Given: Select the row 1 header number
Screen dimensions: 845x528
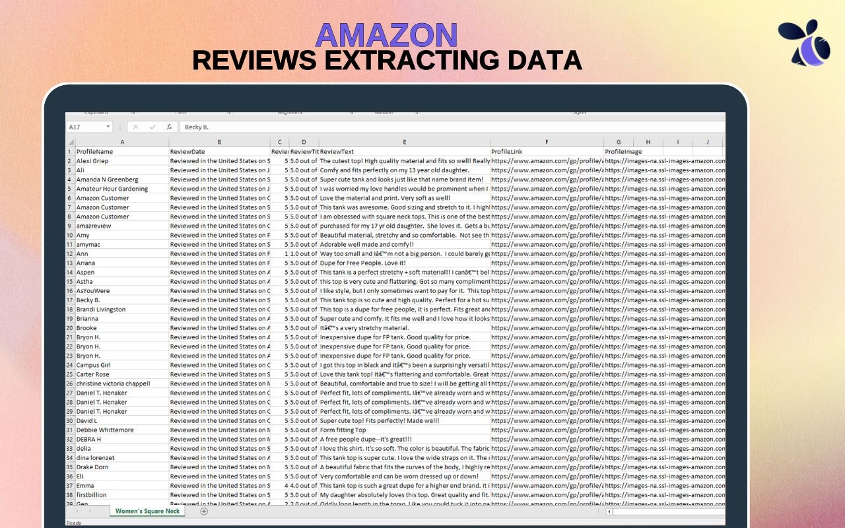Looking at the screenshot, I should (x=70, y=151).
